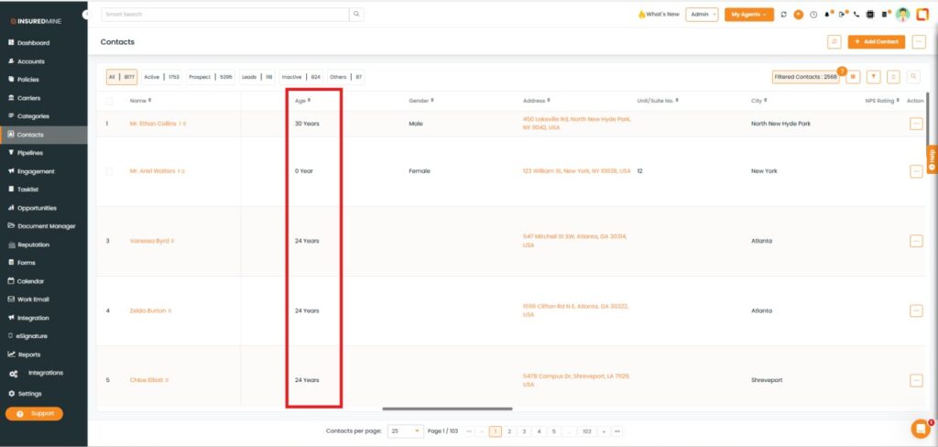Go to page 3 in pagination
This screenshot has height=447, width=938.
click(x=524, y=431)
